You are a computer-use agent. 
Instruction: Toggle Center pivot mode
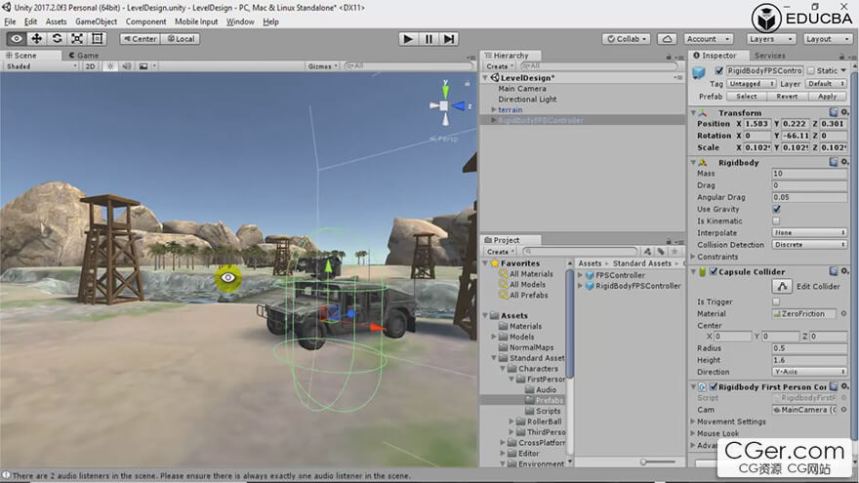(x=141, y=39)
